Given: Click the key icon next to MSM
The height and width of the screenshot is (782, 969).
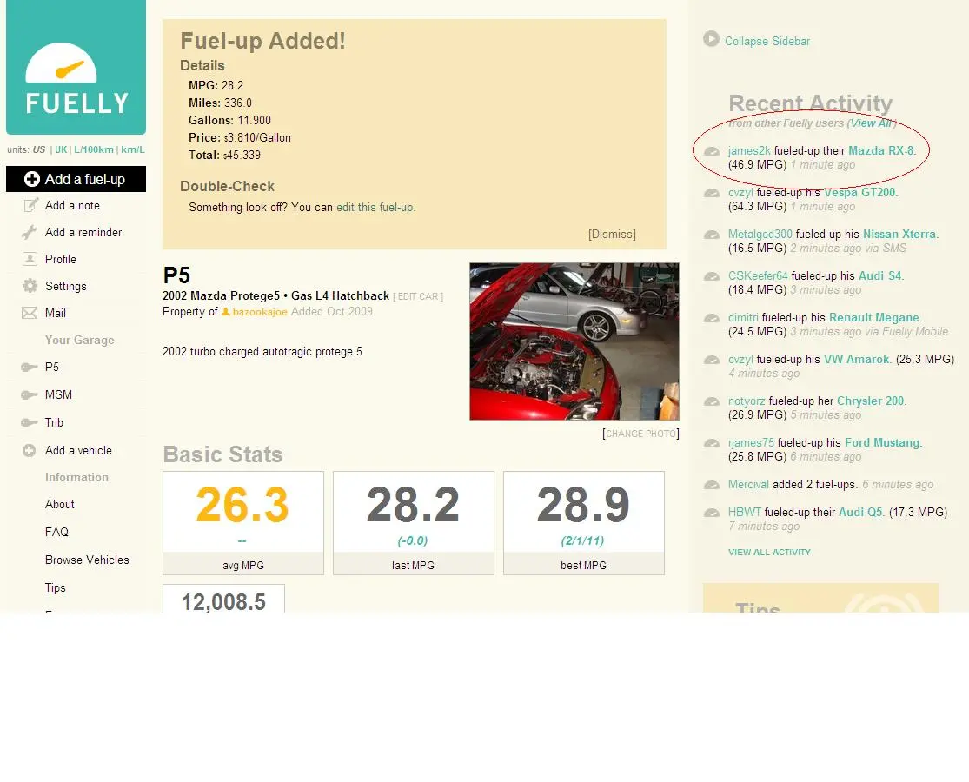Looking at the screenshot, I should tap(30, 395).
